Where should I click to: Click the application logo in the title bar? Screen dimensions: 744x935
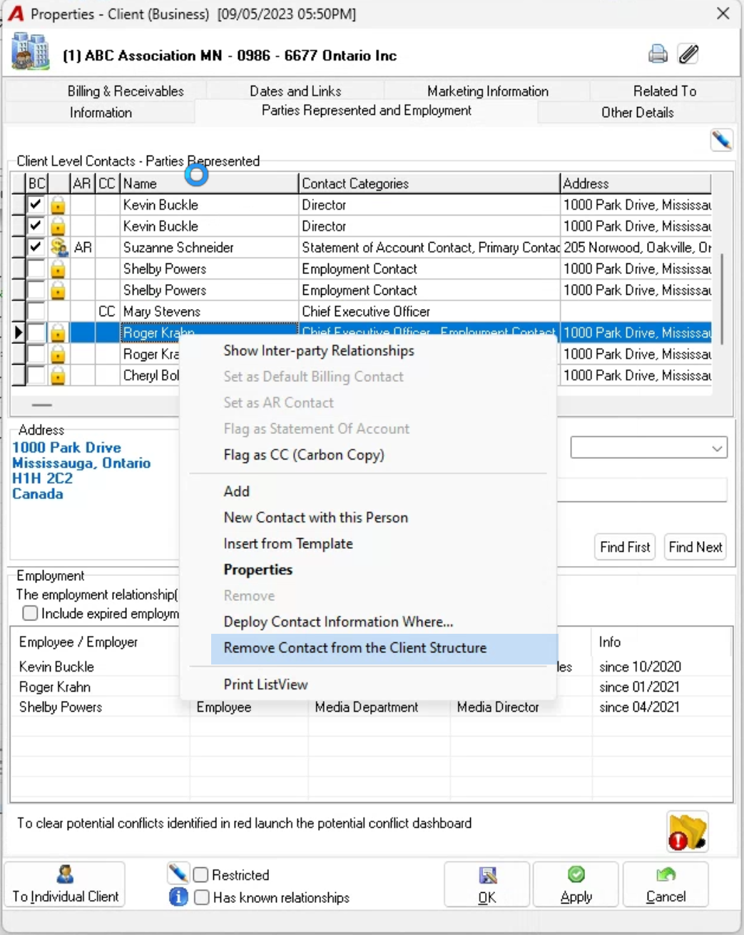pos(16,14)
